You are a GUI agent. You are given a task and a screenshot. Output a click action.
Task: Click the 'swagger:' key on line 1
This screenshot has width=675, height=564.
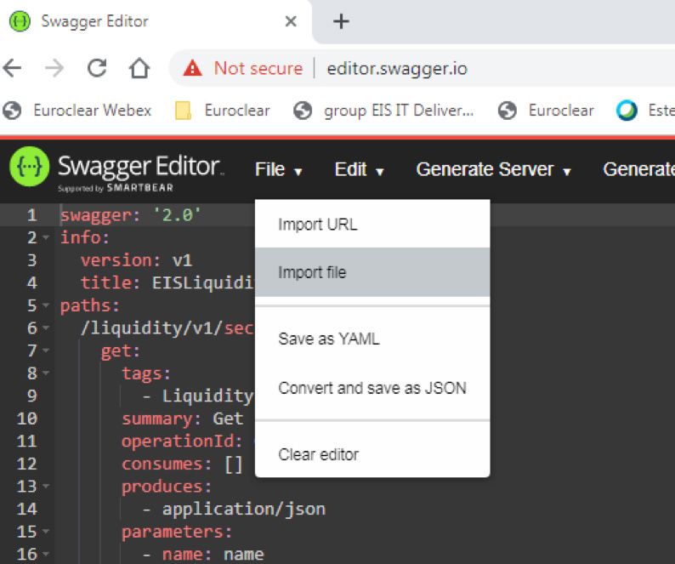(100, 215)
